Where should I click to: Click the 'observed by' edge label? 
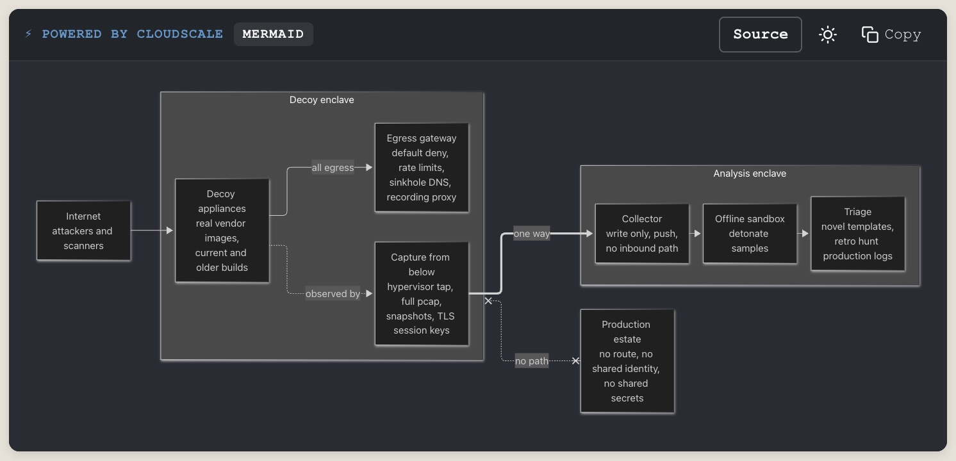(333, 294)
